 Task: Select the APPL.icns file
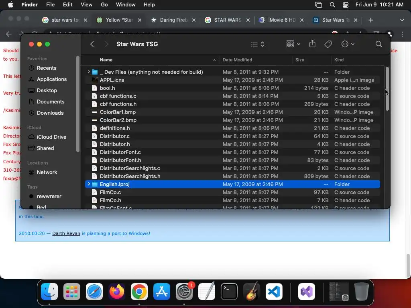[x=232, y=80]
